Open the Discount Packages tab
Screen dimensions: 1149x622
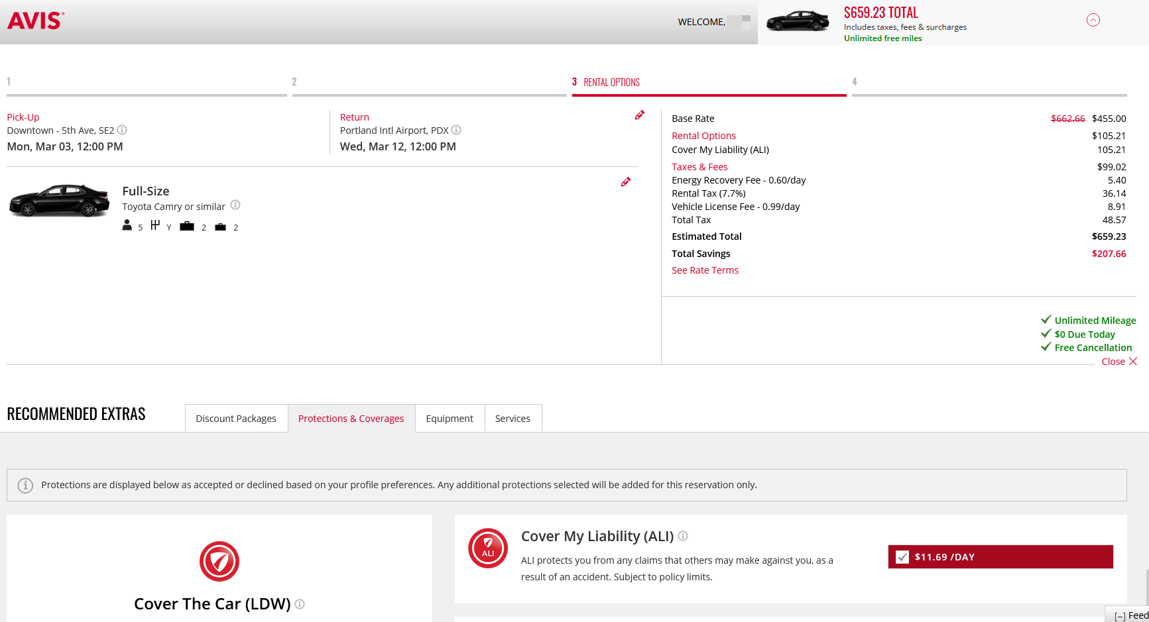[x=236, y=419]
